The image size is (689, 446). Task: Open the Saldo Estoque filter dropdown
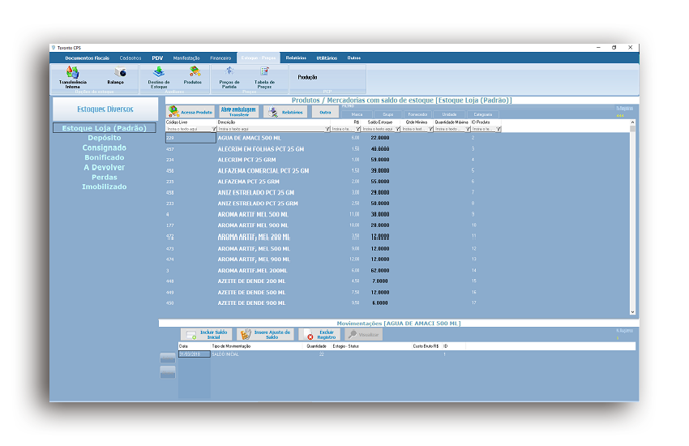point(397,129)
